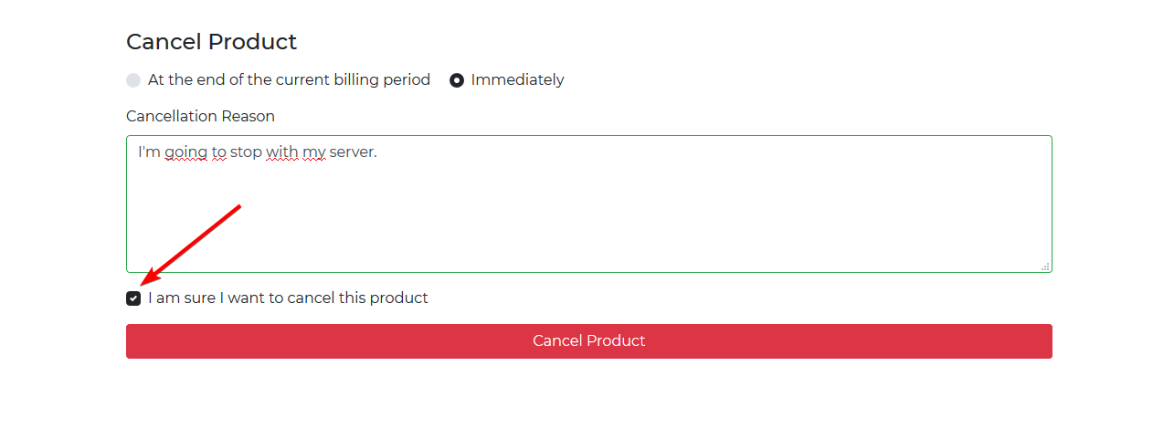Choose the Immediately radio option
The width and height of the screenshot is (1153, 439).
coord(457,80)
